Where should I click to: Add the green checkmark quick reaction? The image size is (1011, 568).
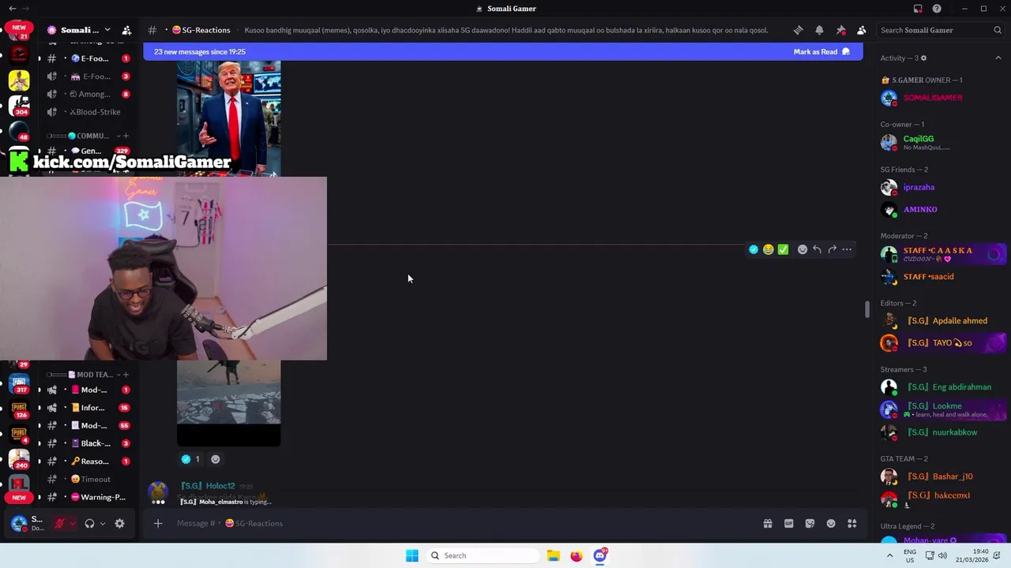coord(783,249)
